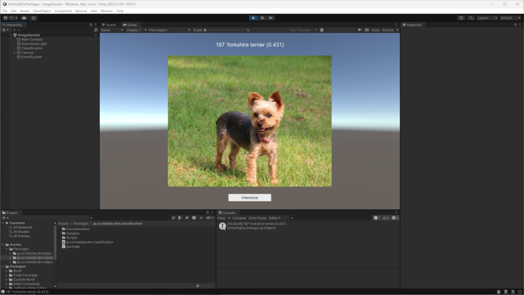Image resolution: width=524 pixels, height=295 pixels.
Task: Click Search by Type icon in Project
Action: (x=180, y=218)
